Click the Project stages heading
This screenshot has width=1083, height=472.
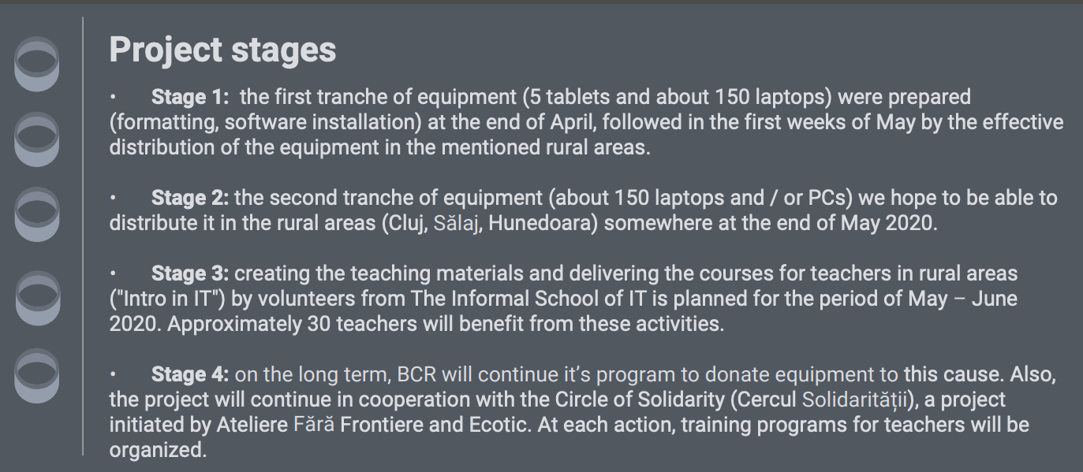(x=222, y=50)
